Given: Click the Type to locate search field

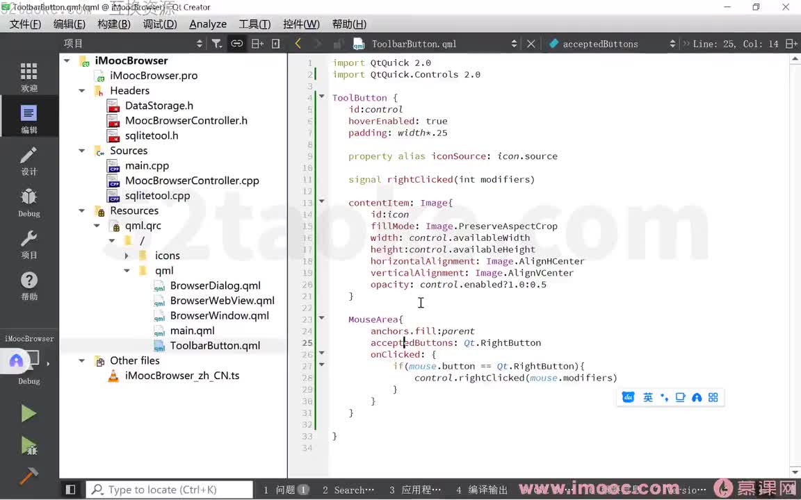Looking at the screenshot, I should (x=169, y=490).
